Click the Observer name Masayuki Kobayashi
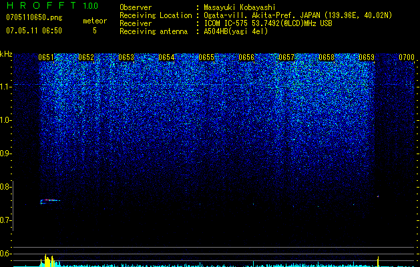420x267 pixels. tap(240, 7)
